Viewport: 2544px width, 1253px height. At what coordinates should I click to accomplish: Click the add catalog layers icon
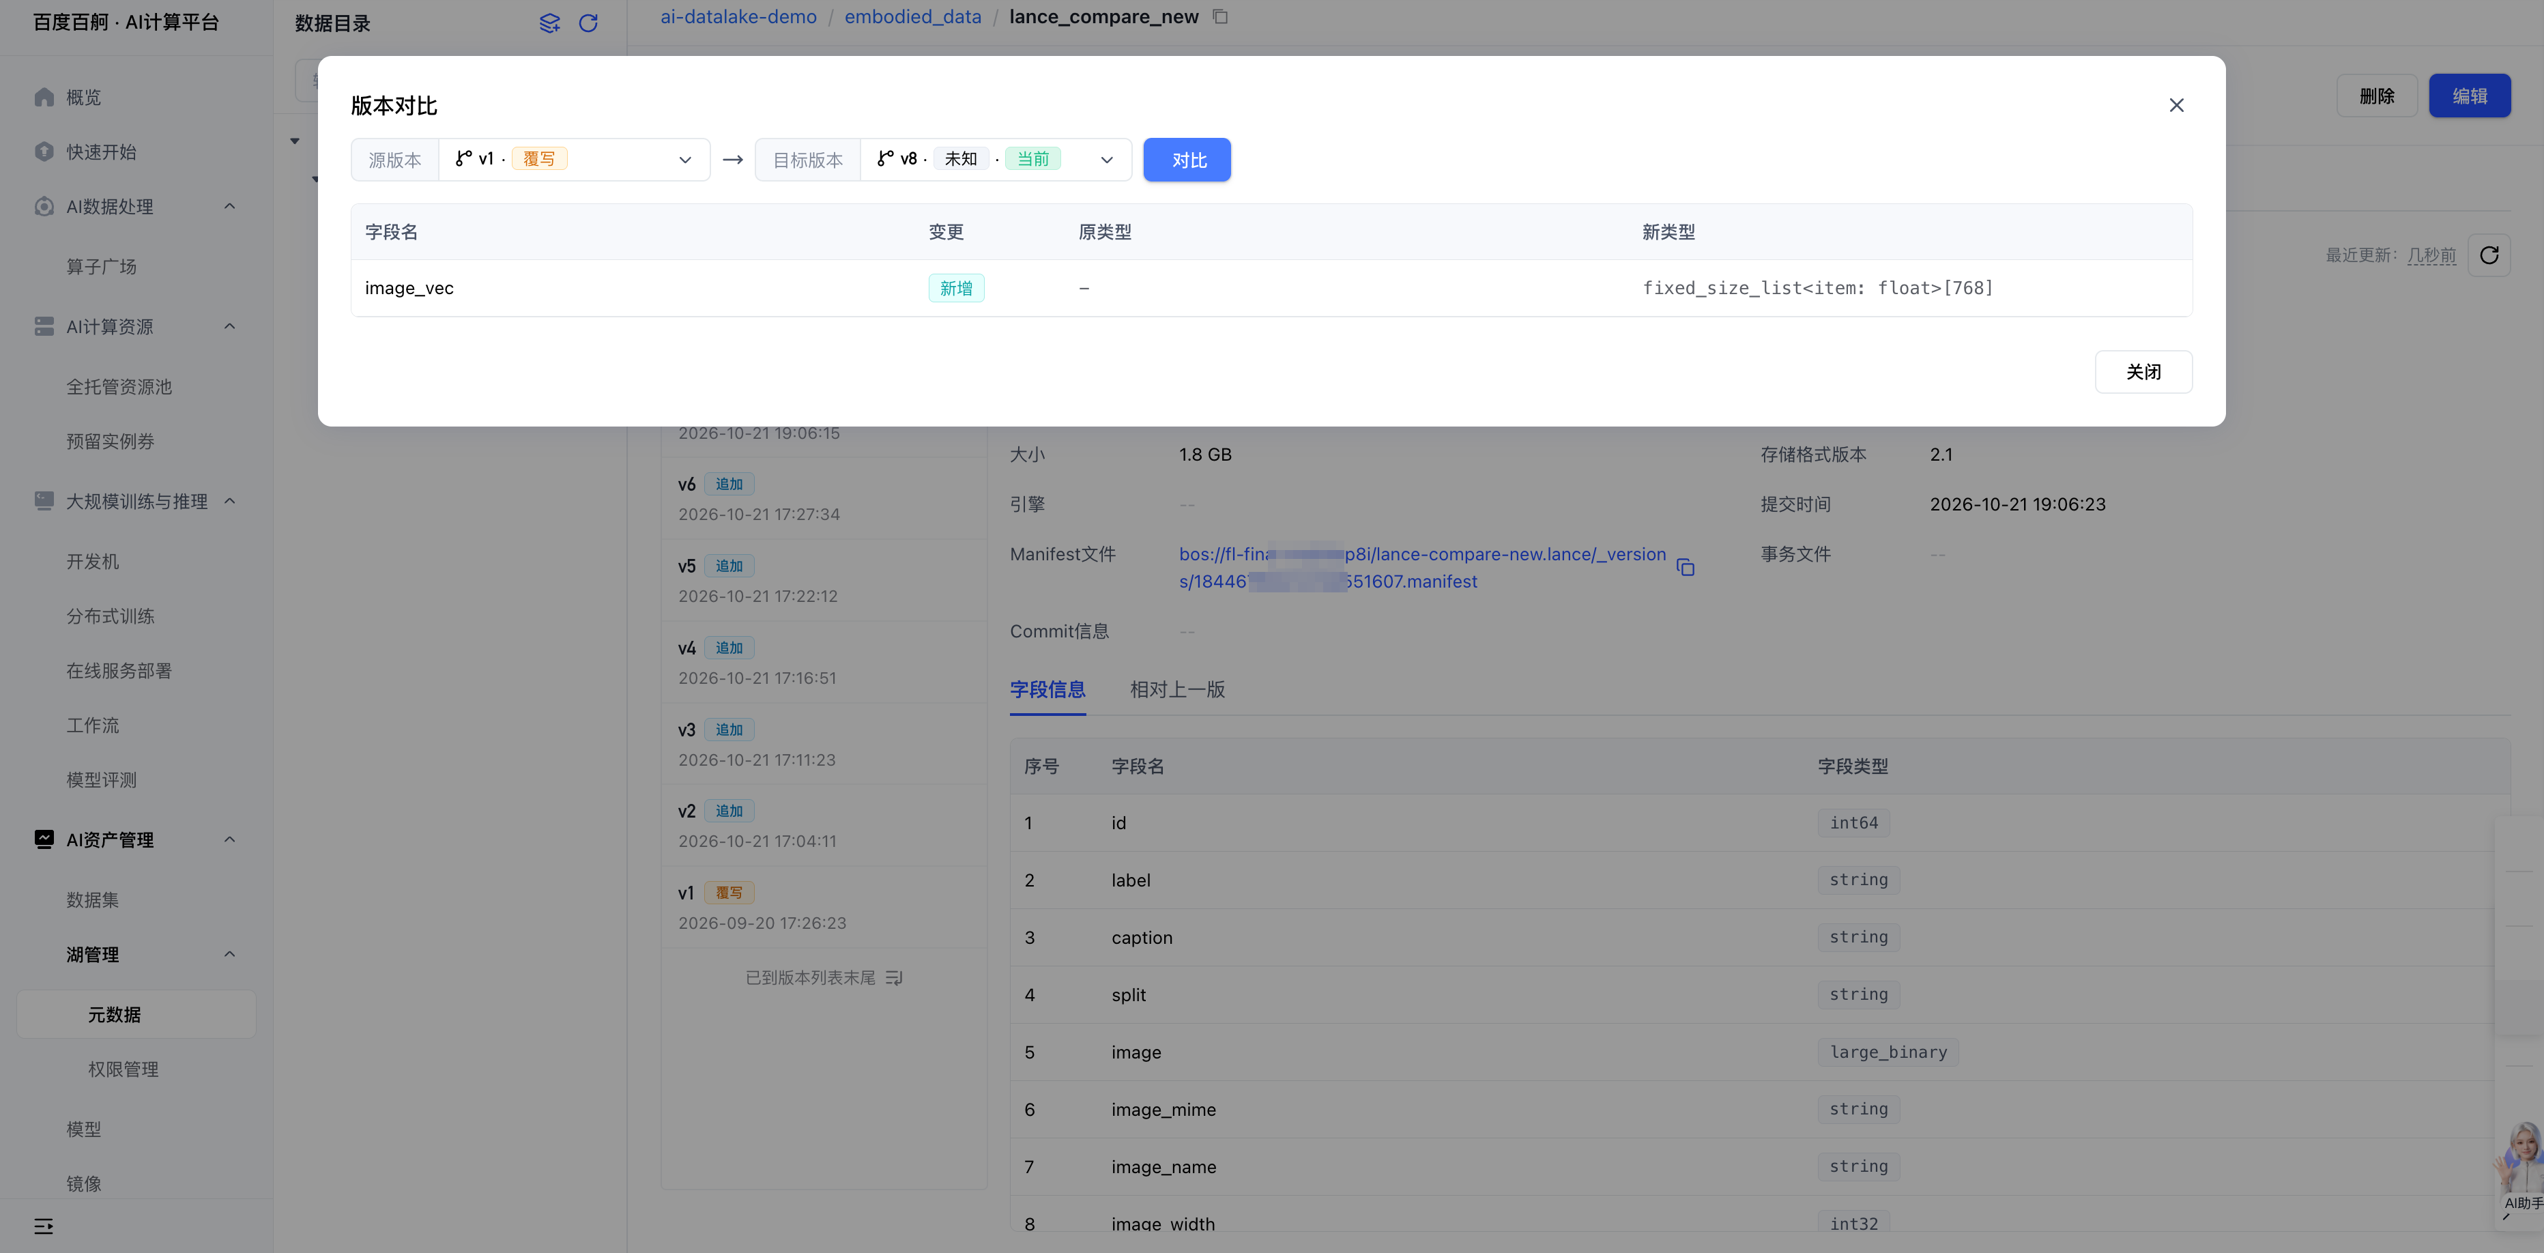click(550, 23)
